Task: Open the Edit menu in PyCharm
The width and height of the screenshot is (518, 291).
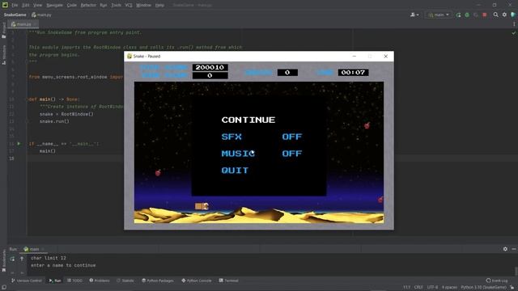Action: 26,6
